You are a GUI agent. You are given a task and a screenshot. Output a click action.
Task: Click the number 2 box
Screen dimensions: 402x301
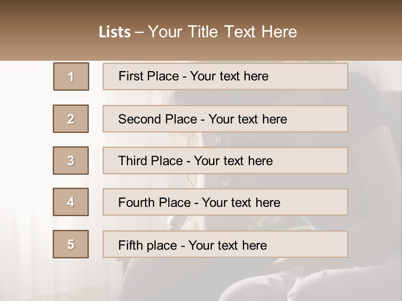coord(71,119)
